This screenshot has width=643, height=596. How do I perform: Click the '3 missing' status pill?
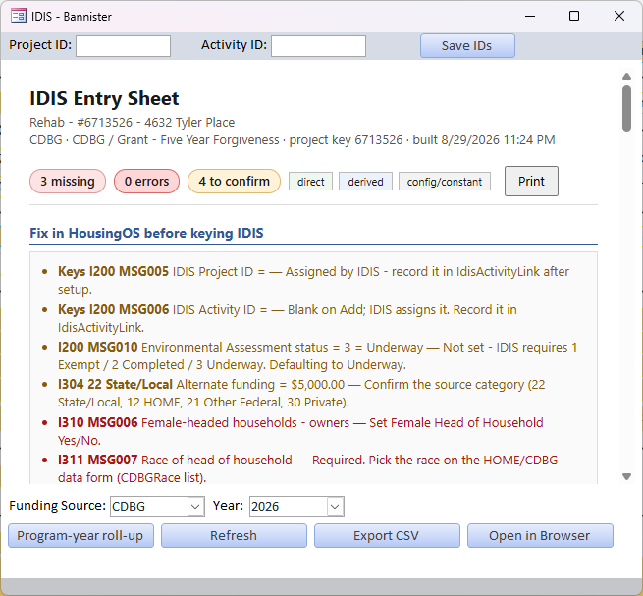(68, 181)
